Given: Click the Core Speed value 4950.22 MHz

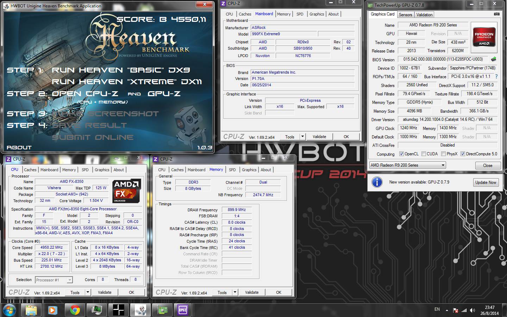Looking at the screenshot, I should pyautogui.click(x=51, y=247).
